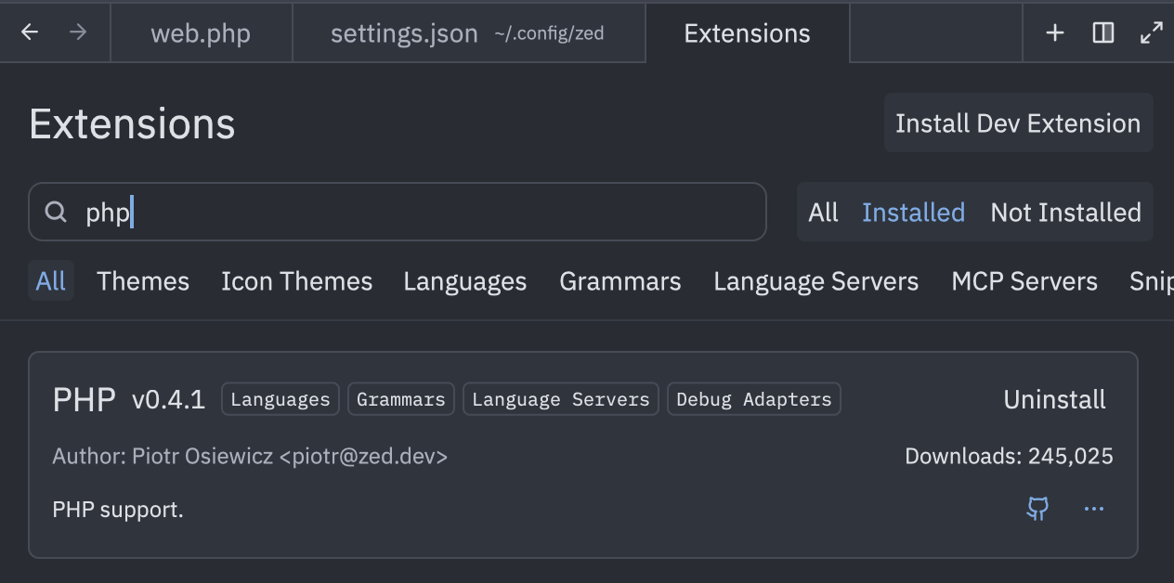This screenshot has width=1174, height=583.
Task: Select the Extensions tab
Action: (747, 33)
